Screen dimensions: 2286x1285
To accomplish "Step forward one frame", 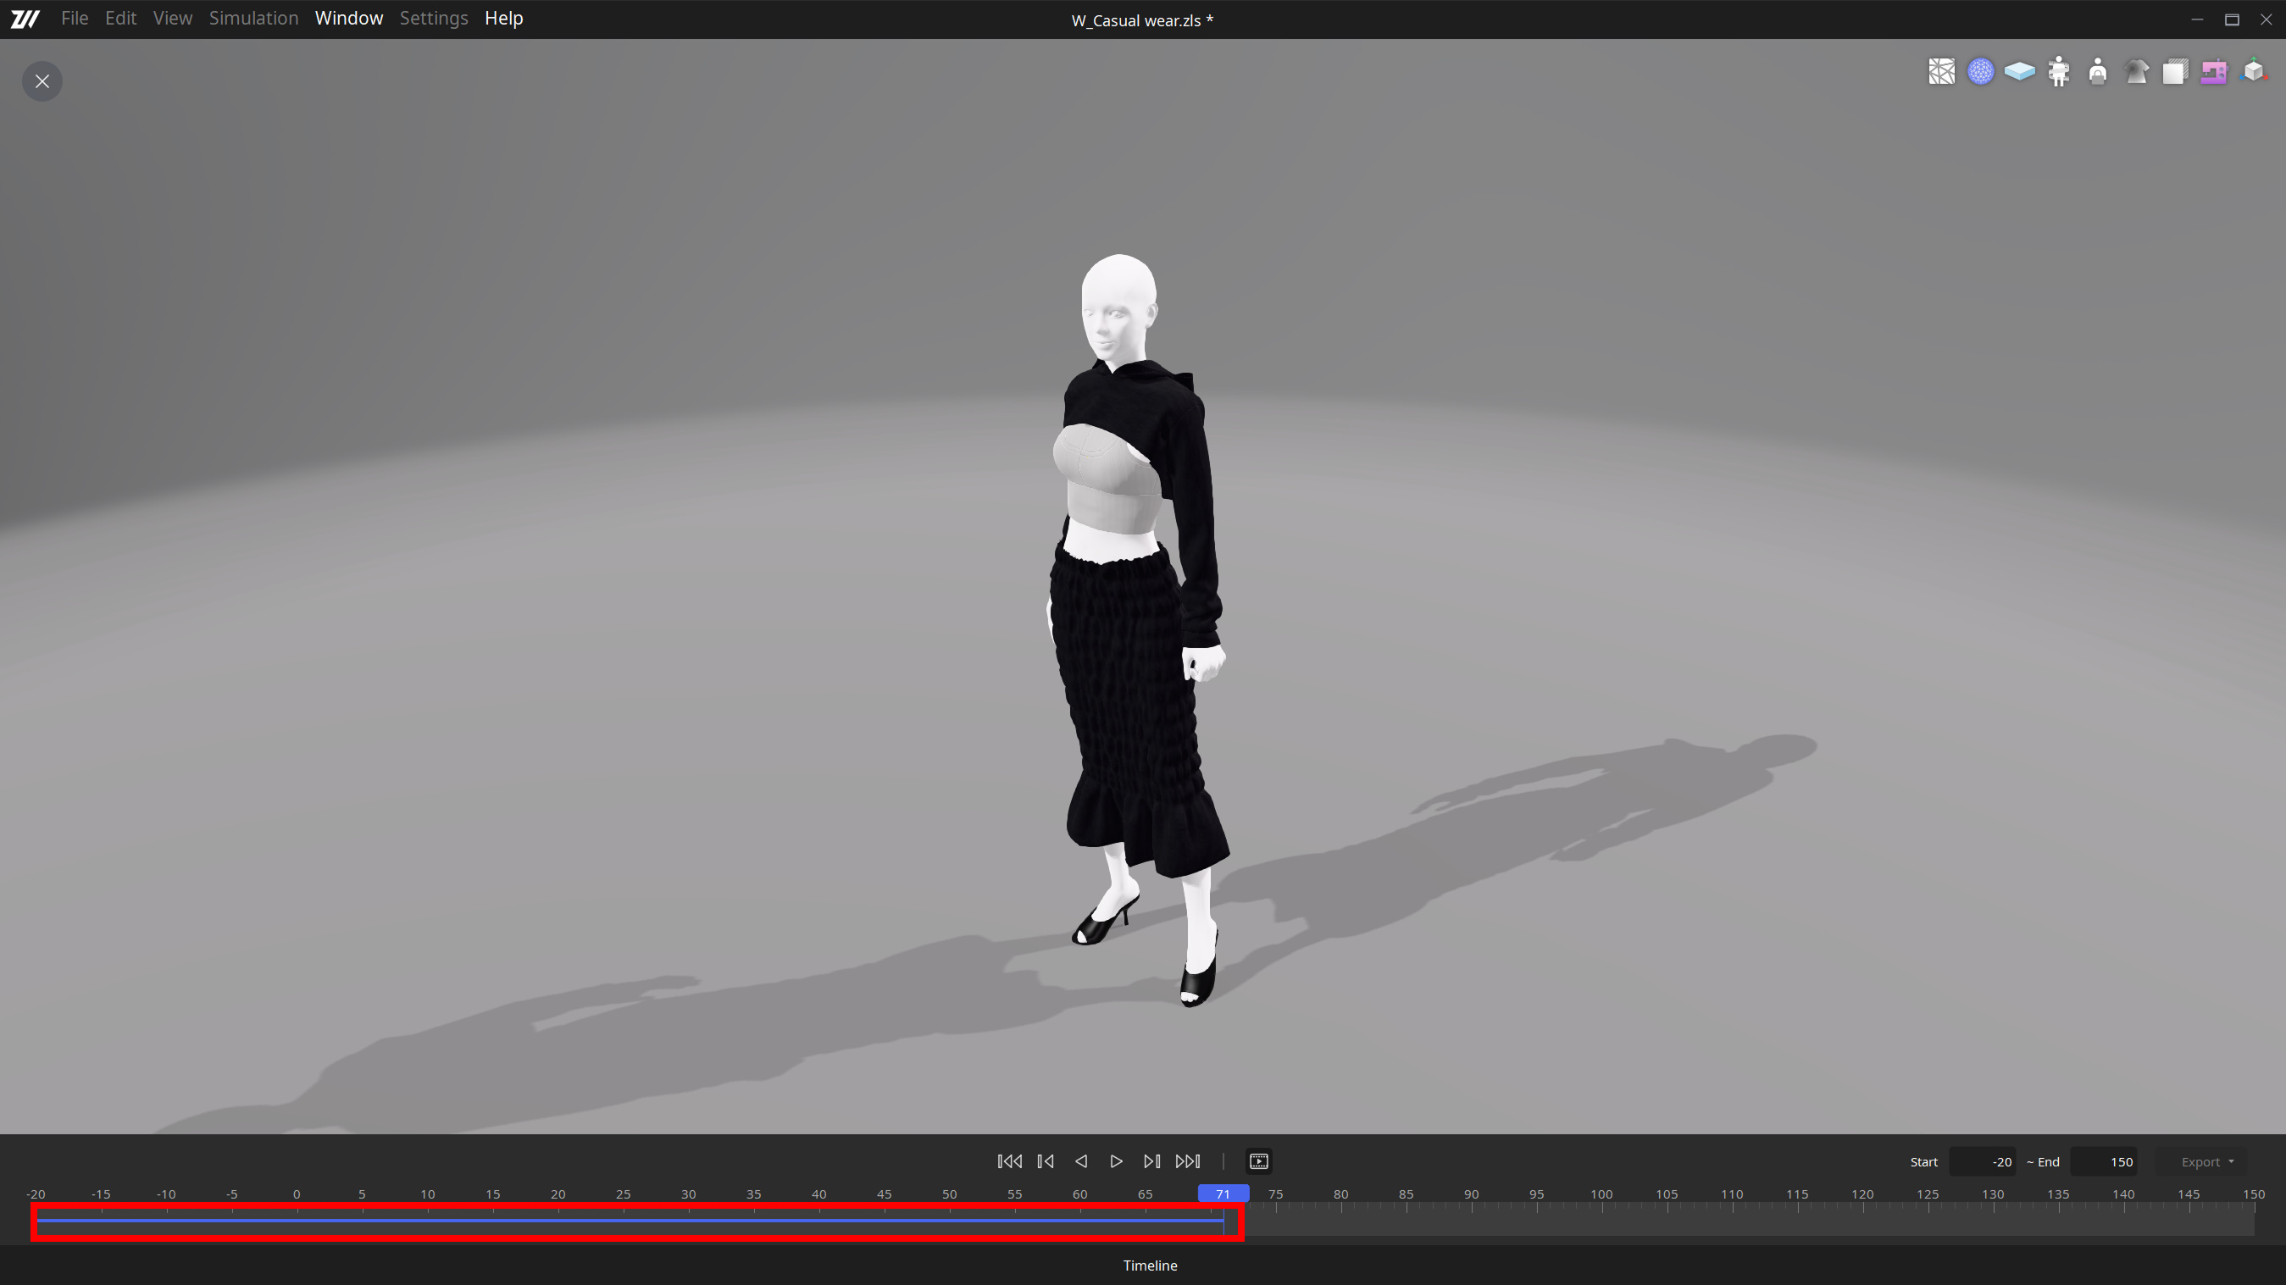I will (1151, 1161).
